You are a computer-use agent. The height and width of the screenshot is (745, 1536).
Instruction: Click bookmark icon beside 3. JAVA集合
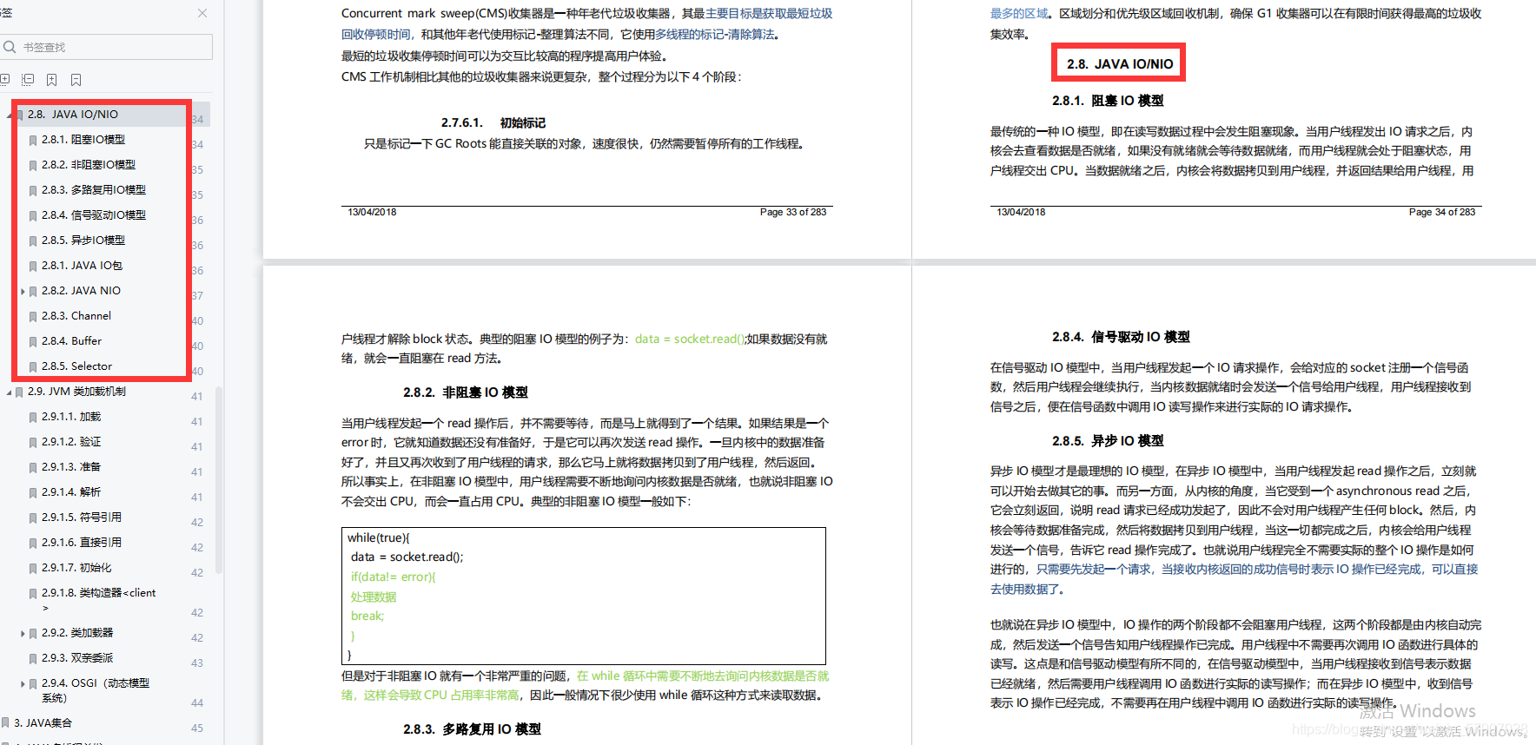5,723
